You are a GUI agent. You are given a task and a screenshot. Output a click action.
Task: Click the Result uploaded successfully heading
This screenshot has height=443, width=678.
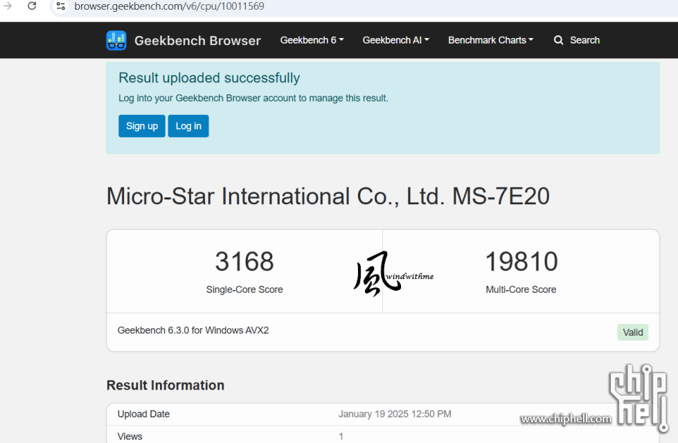point(209,78)
